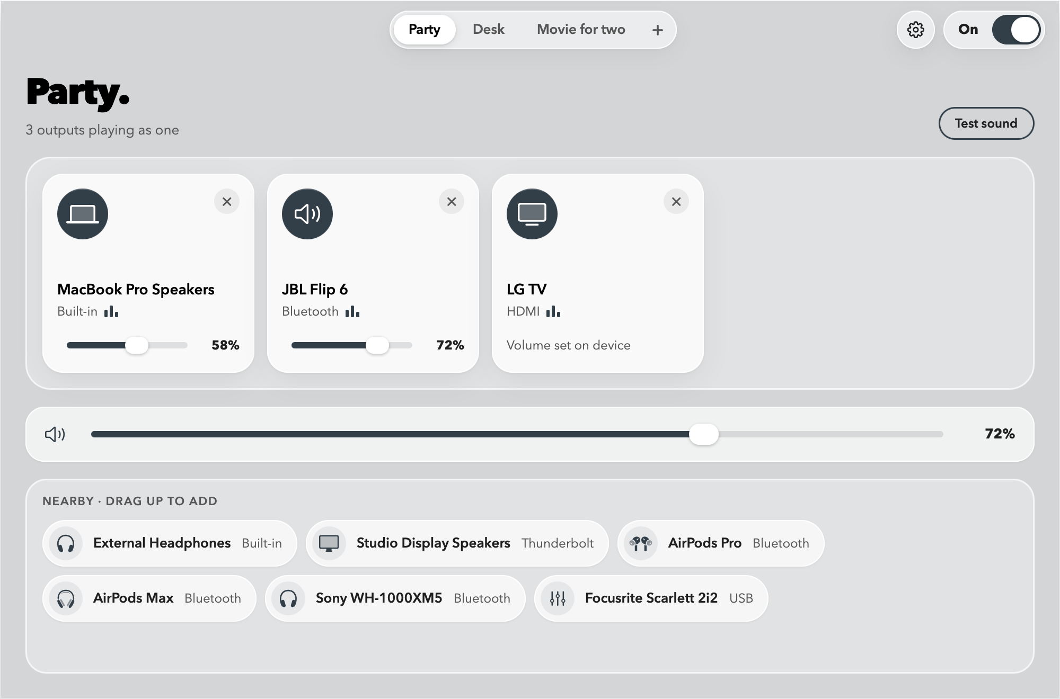This screenshot has height=699, width=1060.
Task: Click the LG TV display icon
Action: (532, 214)
